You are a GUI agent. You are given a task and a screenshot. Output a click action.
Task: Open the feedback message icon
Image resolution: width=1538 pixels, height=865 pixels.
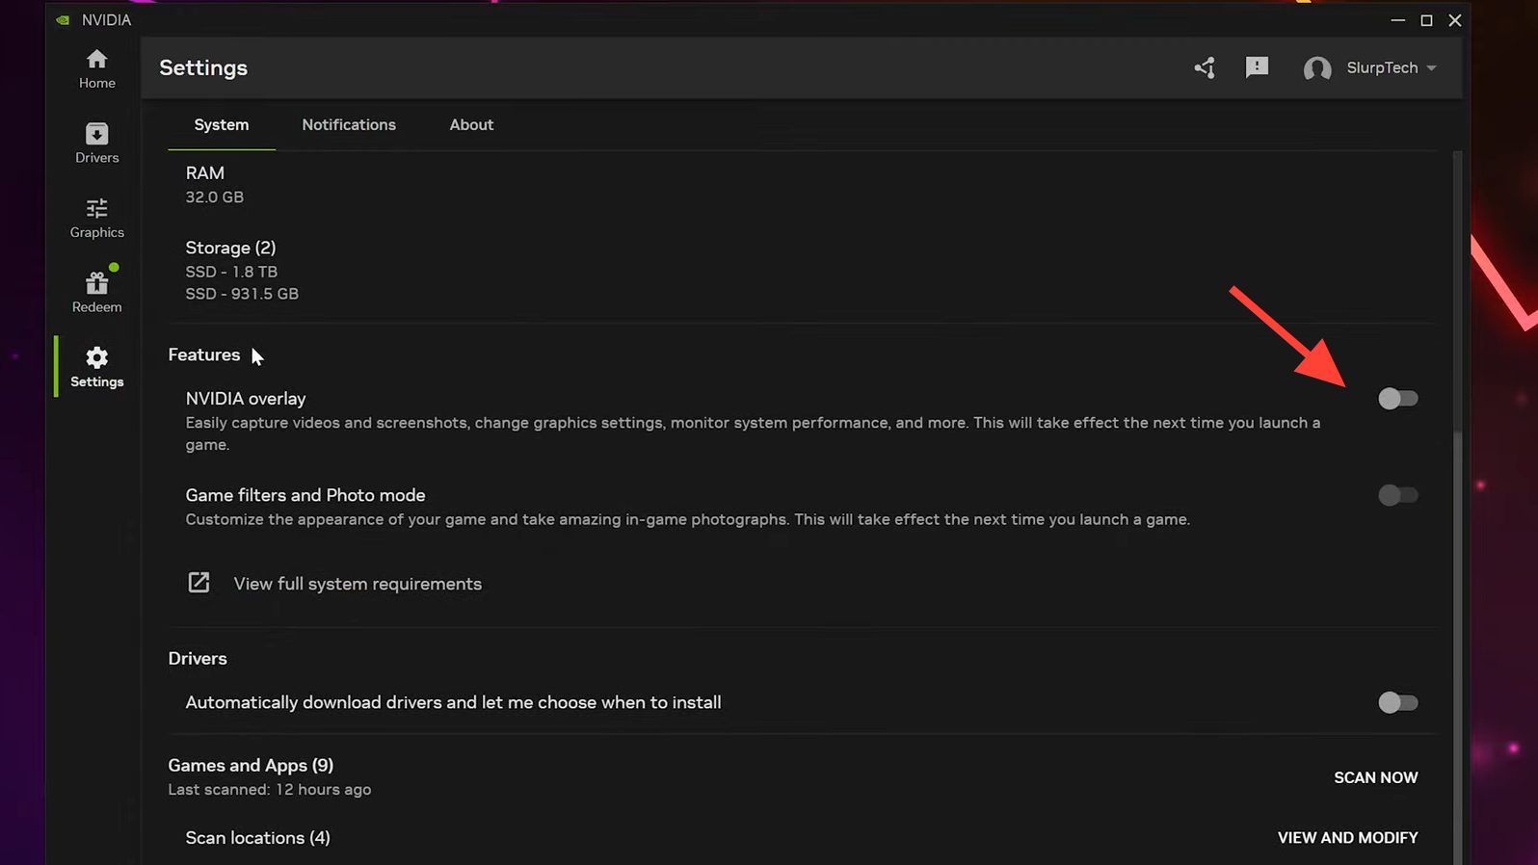(x=1257, y=67)
